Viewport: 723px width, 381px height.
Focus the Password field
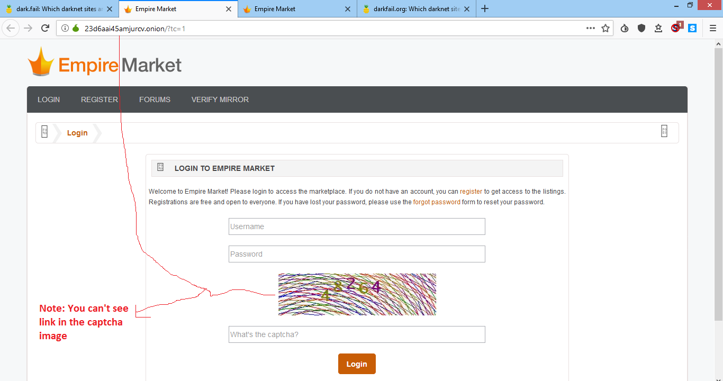pos(357,254)
